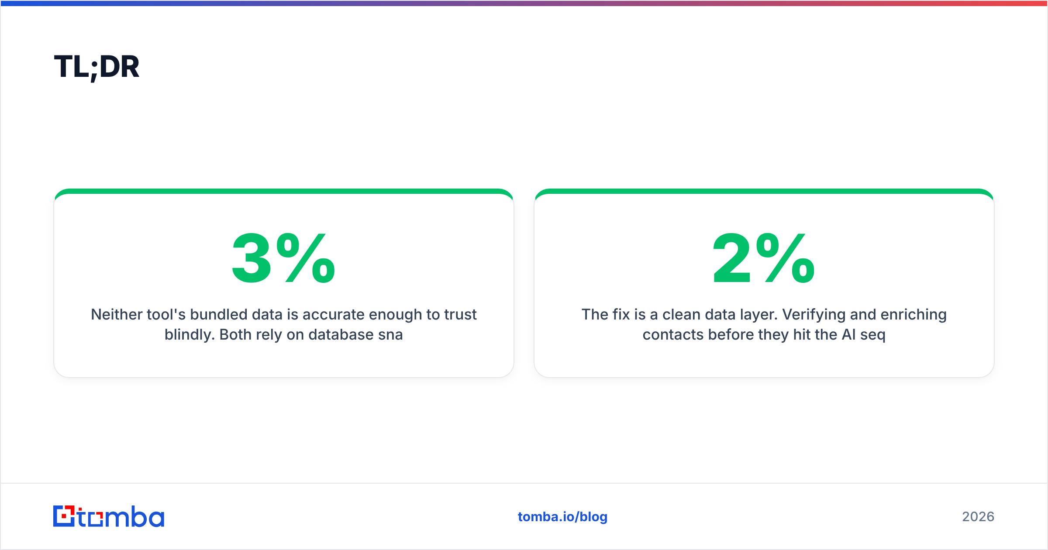
Task: Select the 2% card description text
Action: click(x=764, y=324)
